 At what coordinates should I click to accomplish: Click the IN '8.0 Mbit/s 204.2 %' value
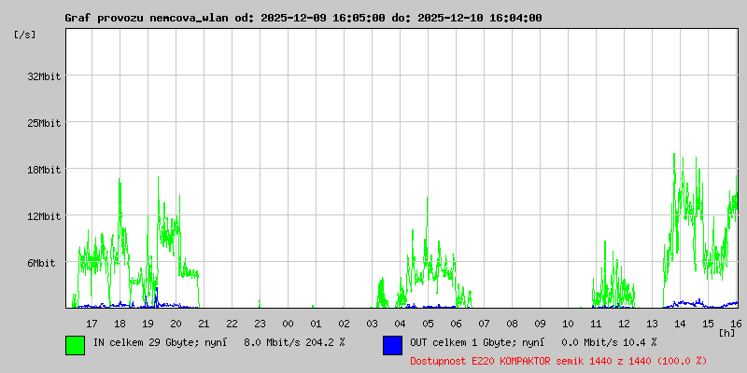click(x=294, y=342)
